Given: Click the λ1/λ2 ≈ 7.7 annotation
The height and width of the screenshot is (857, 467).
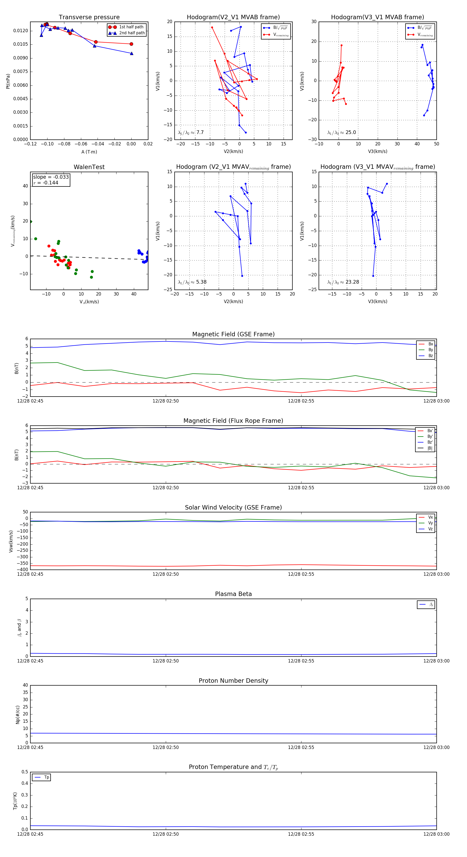Looking at the screenshot, I should click(191, 132).
